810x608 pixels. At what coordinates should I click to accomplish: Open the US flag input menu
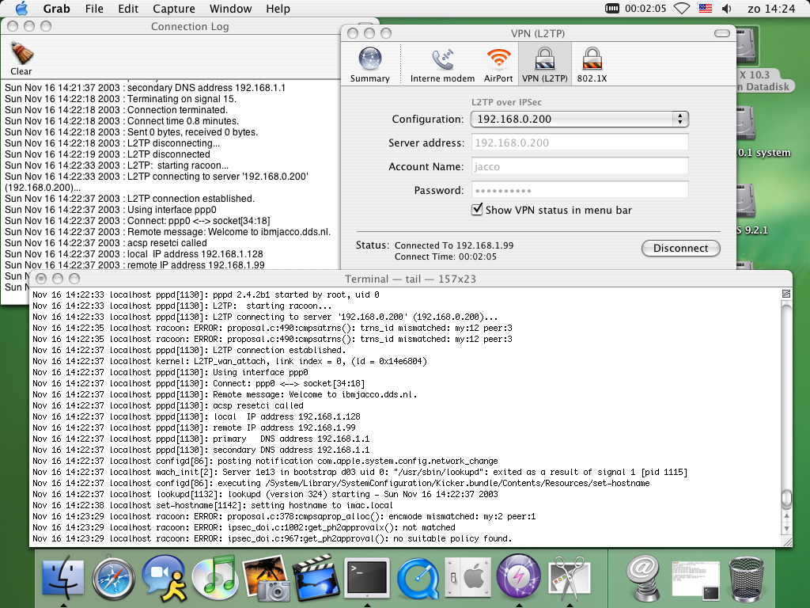click(x=705, y=8)
